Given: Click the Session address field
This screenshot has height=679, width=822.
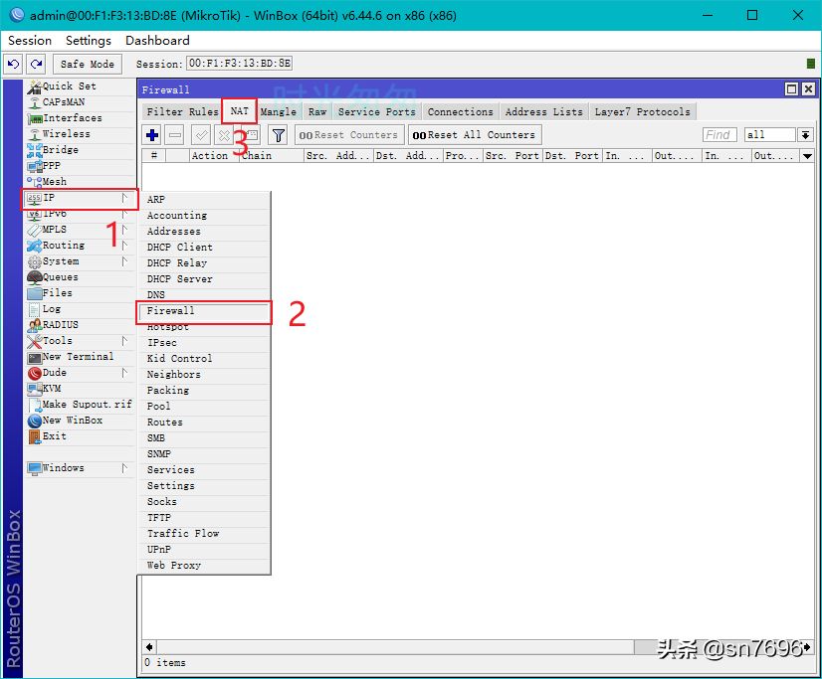Looking at the screenshot, I should [x=239, y=64].
